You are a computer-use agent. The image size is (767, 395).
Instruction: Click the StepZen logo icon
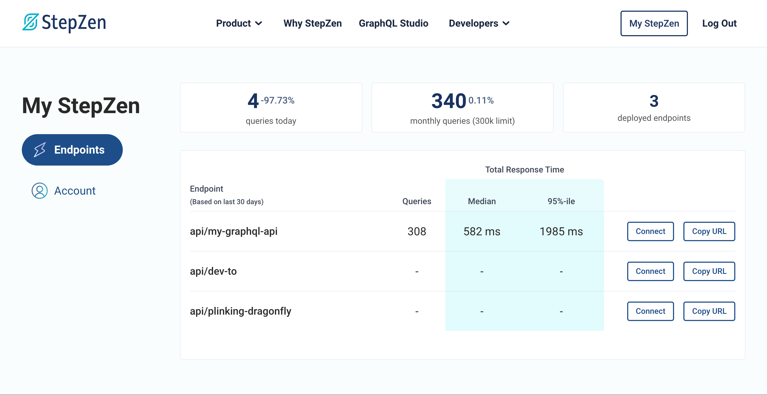pos(31,22)
